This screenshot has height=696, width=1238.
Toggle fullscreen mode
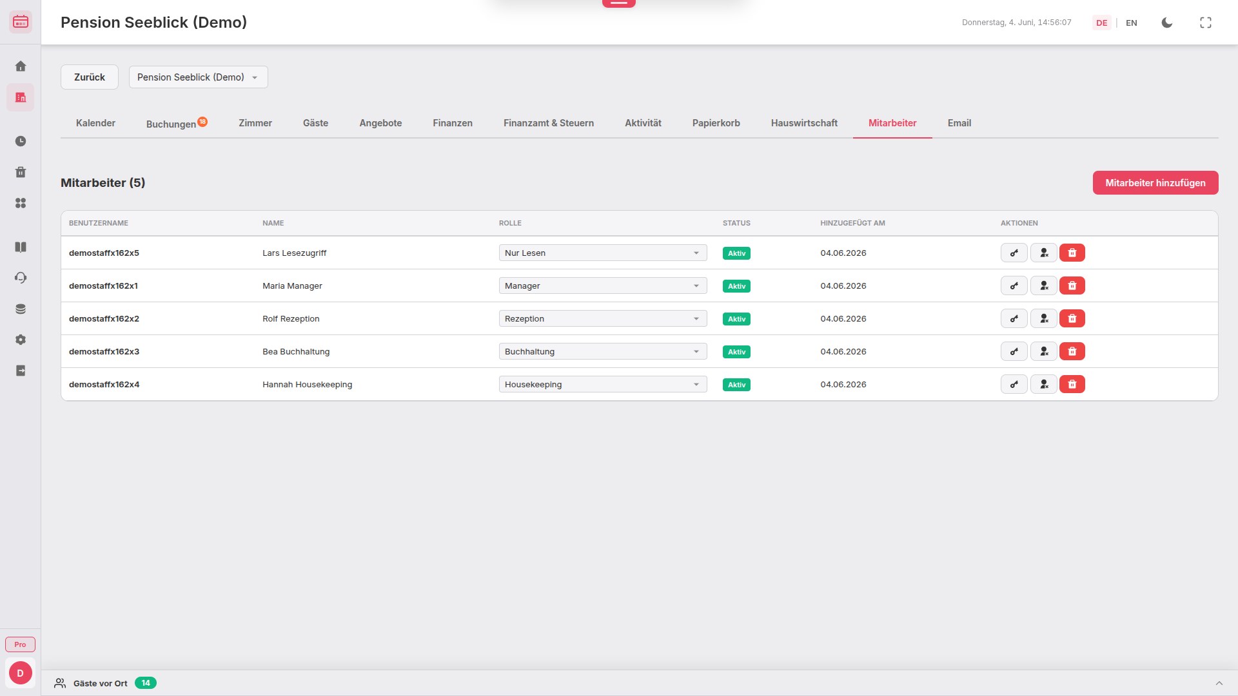(1205, 23)
